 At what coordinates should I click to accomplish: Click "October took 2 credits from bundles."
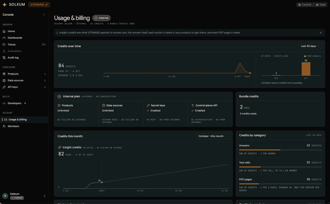coord(282,83)
